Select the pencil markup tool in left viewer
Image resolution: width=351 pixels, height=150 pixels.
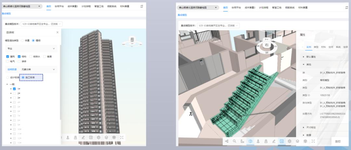[83, 138]
